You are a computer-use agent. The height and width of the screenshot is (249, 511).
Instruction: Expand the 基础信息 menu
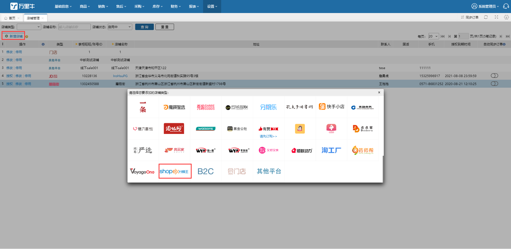pos(63,6)
